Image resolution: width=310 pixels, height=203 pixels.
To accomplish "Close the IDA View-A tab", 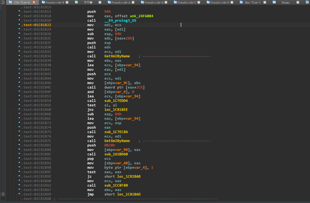I will pyautogui.click(x=34, y=2).
